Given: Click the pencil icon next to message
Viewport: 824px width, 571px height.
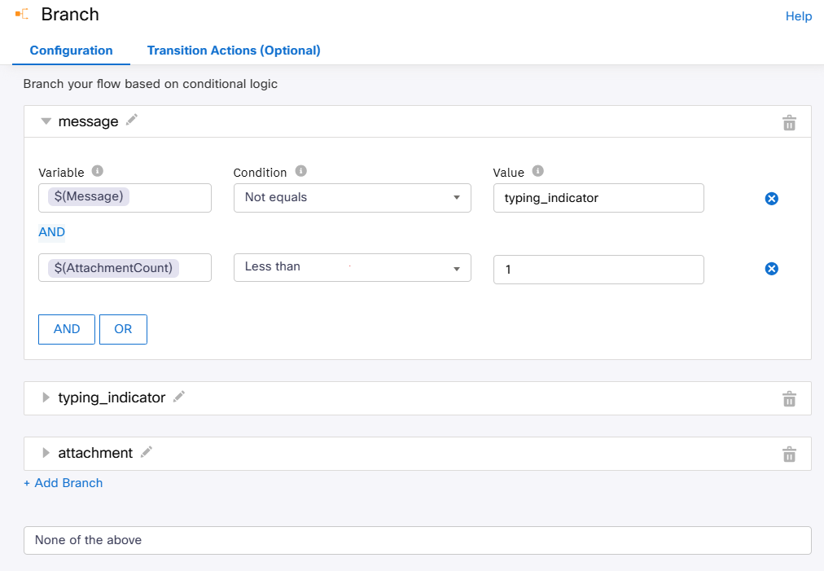Looking at the screenshot, I should [132, 121].
